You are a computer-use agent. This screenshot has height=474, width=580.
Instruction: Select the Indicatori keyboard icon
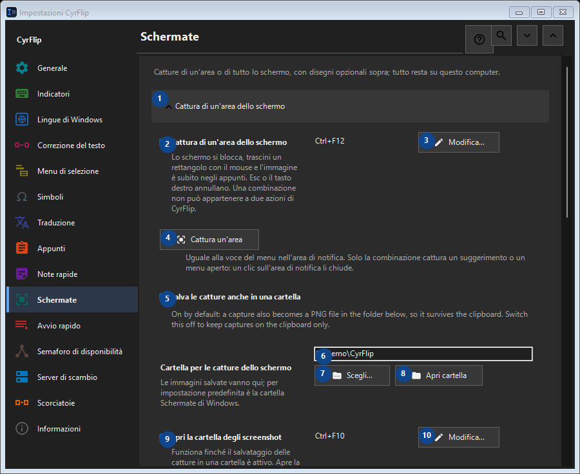coord(22,94)
